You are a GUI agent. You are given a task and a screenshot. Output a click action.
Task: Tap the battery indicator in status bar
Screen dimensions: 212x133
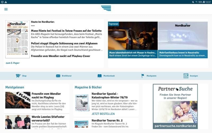pos(204,2)
